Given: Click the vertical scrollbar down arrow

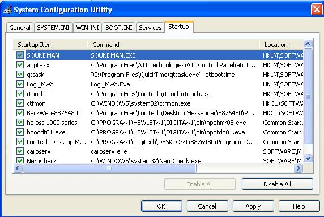Looking at the screenshot, I should point(308,158).
